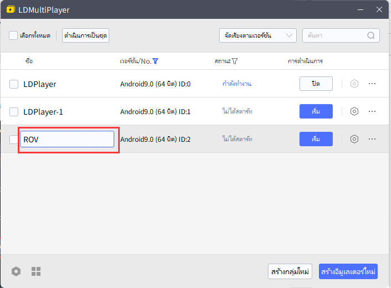Click Android9.0 ID:2 version text
Image resolution: width=391 pixels, height=288 pixels.
[155, 139]
